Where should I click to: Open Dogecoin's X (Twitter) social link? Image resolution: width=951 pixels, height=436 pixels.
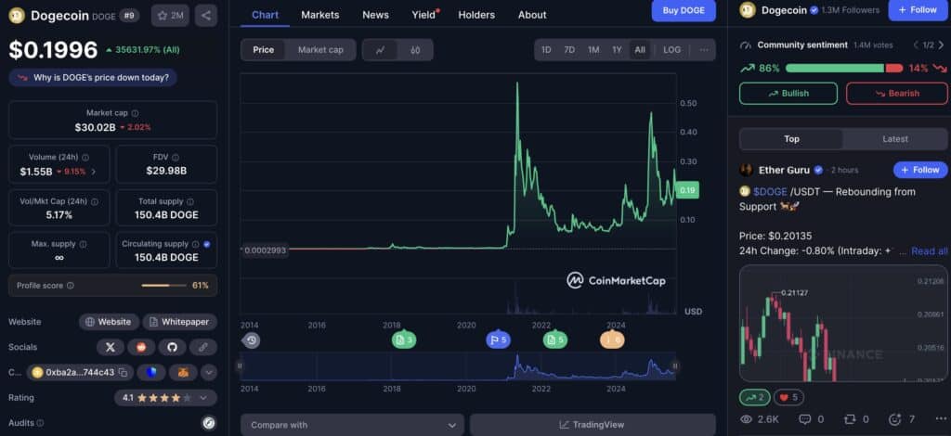(111, 347)
